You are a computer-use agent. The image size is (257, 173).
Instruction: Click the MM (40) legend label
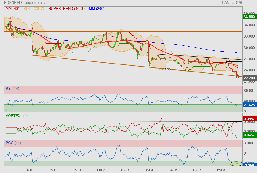(x=12, y=9)
